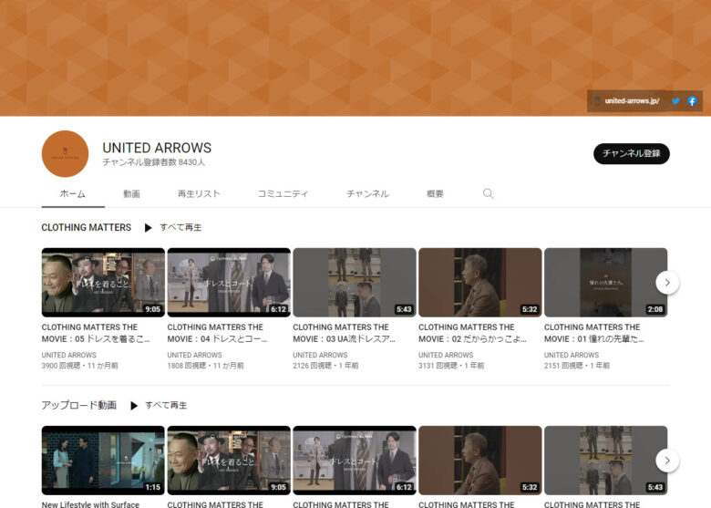The height and width of the screenshot is (508, 711).
Task: Open the Facebook link in the banner
Action: coord(692,101)
